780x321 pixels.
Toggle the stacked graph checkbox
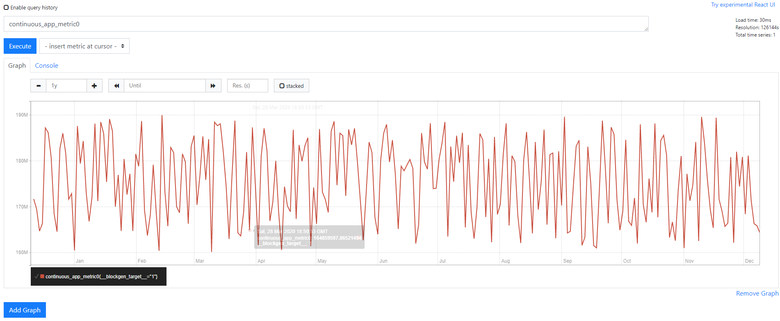(x=282, y=86)
